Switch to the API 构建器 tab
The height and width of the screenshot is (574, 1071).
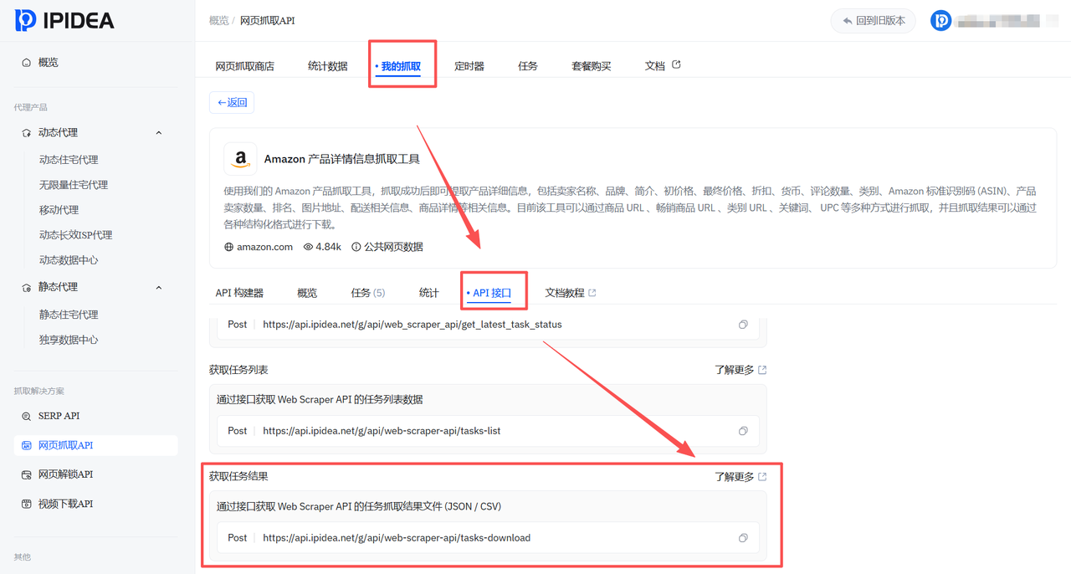tap(239, 293)
